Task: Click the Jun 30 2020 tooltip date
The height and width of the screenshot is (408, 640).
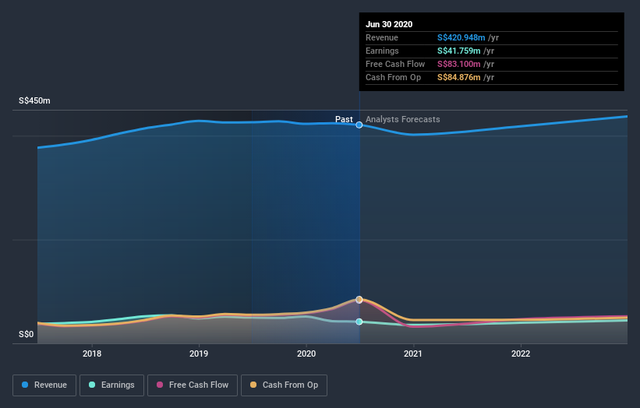Action: coord(389,24)
